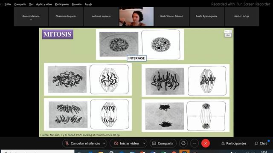Click the small button in slide's top-right corner
This screenshot has height=153, width=273.
(x=228, y=35)
